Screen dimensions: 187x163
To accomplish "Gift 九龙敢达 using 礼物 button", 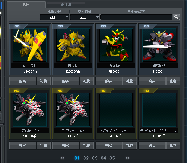I will click(x=130, y=81).
